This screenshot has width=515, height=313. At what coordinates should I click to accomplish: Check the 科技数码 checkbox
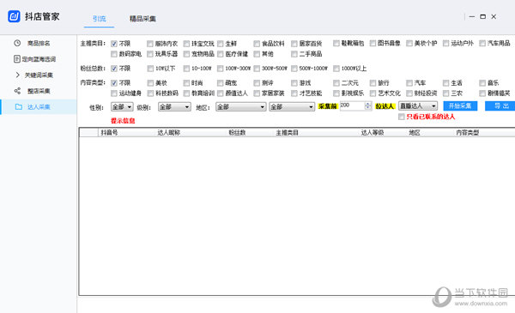[x=150, y=93]
